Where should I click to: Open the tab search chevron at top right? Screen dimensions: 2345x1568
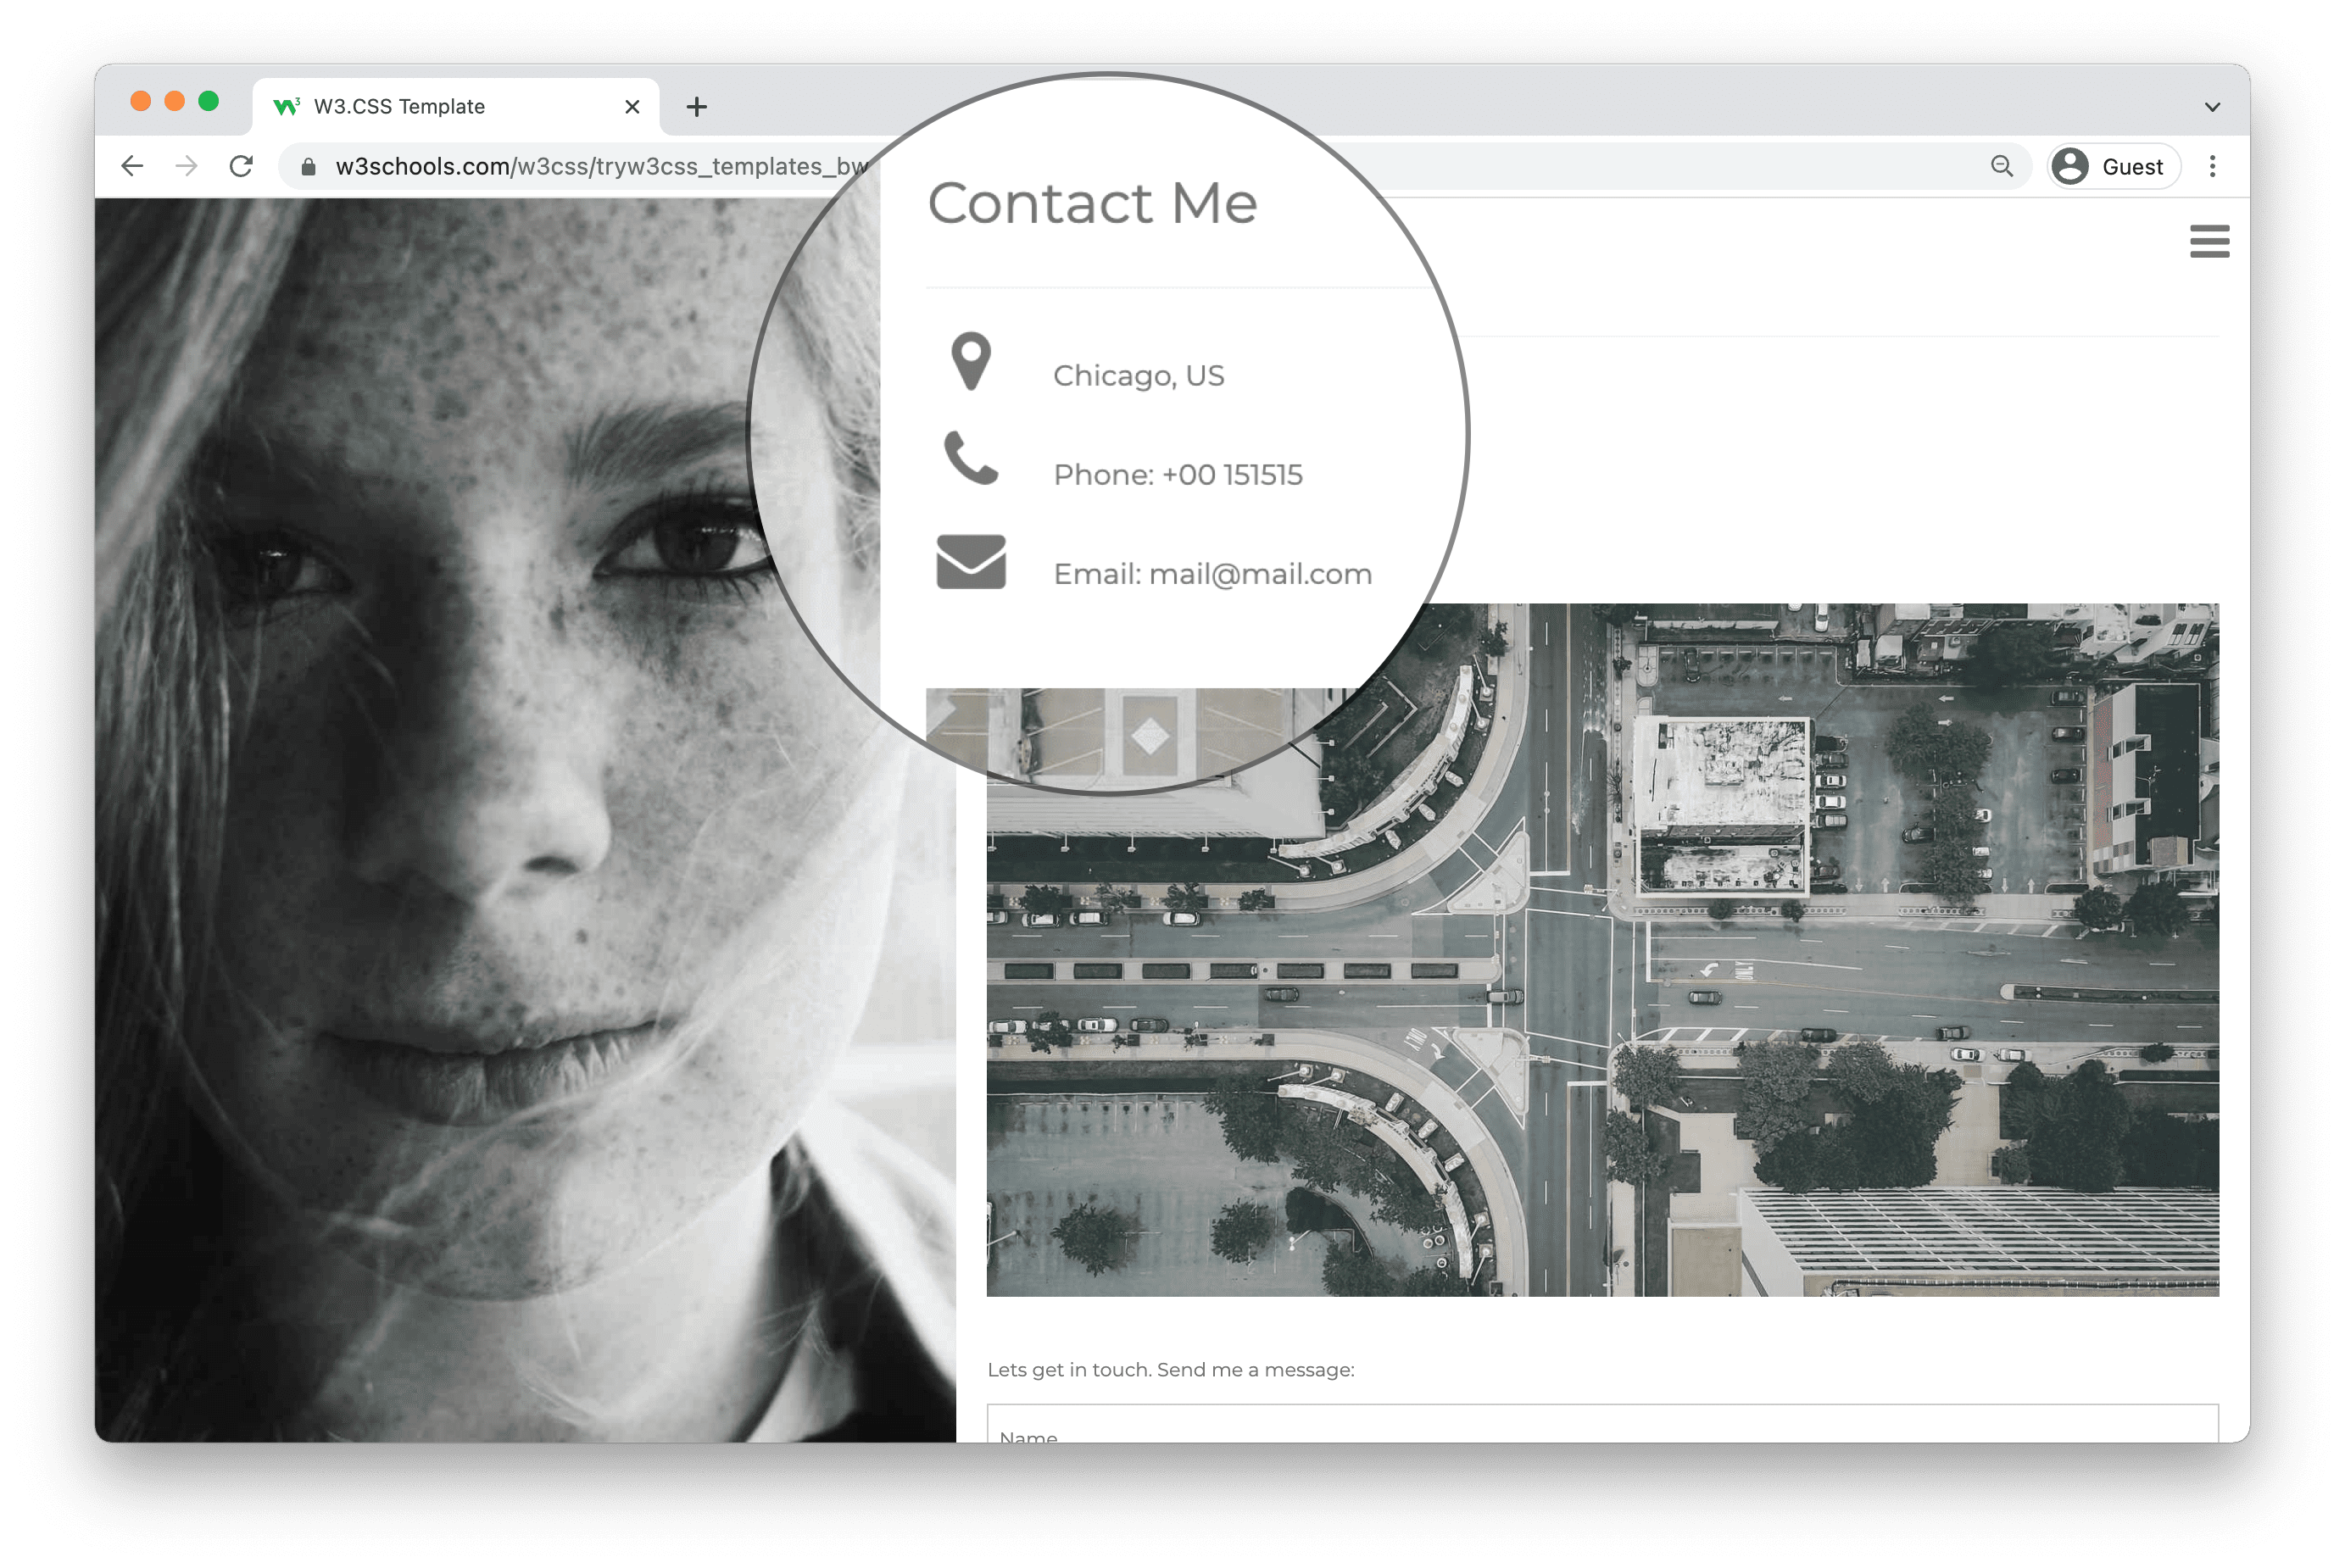[x=2211, y=106]
